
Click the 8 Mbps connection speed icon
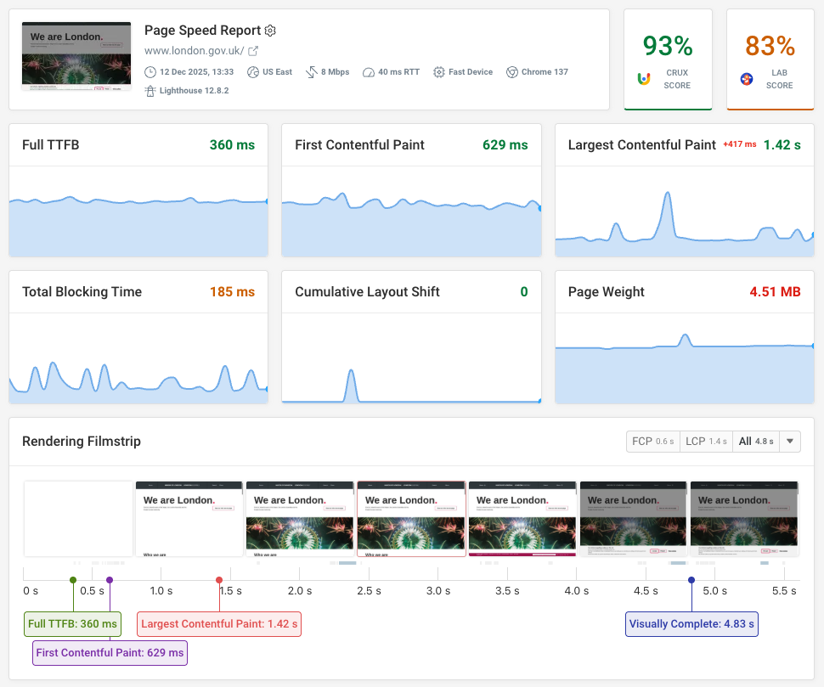[x=310, y=71]
